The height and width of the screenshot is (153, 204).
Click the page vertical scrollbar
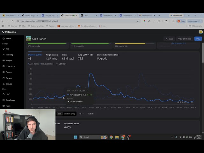(x=203, y=53)
